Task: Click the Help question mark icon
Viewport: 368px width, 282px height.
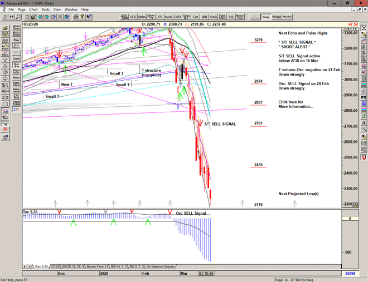Action: point(4,17)
